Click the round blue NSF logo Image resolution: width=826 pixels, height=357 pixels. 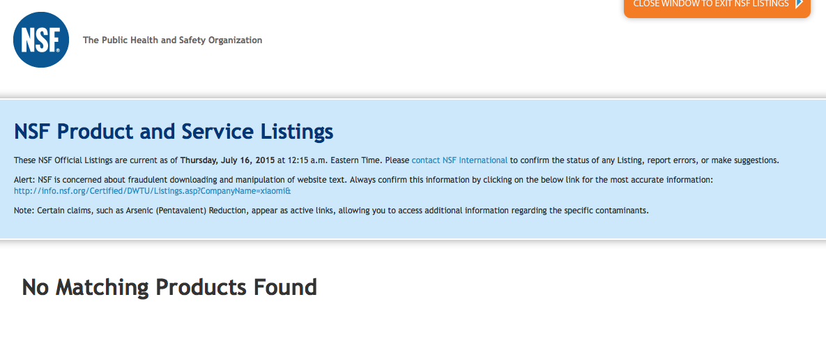(x=41, y=40)
